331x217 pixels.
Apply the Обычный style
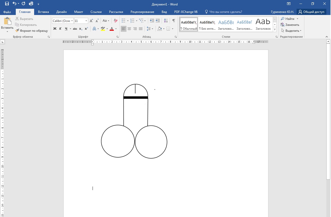pos(189,25)
